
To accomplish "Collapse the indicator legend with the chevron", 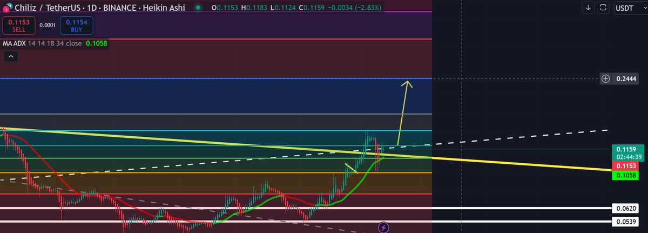I will point(11,56).
